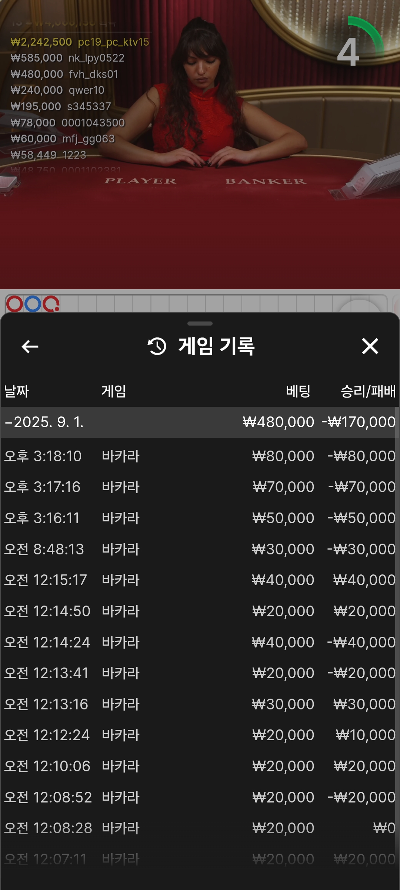
Task: Click the 0001043500 bettor entry
Action: (68, 123)
